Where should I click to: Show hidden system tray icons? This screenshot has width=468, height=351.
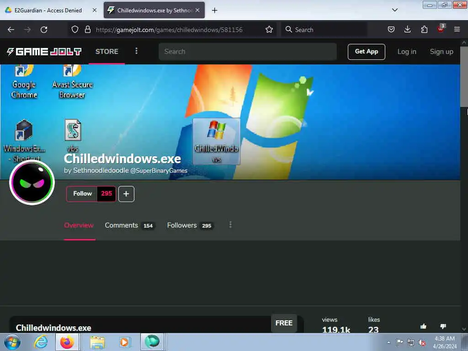click(x=388, y=342)
